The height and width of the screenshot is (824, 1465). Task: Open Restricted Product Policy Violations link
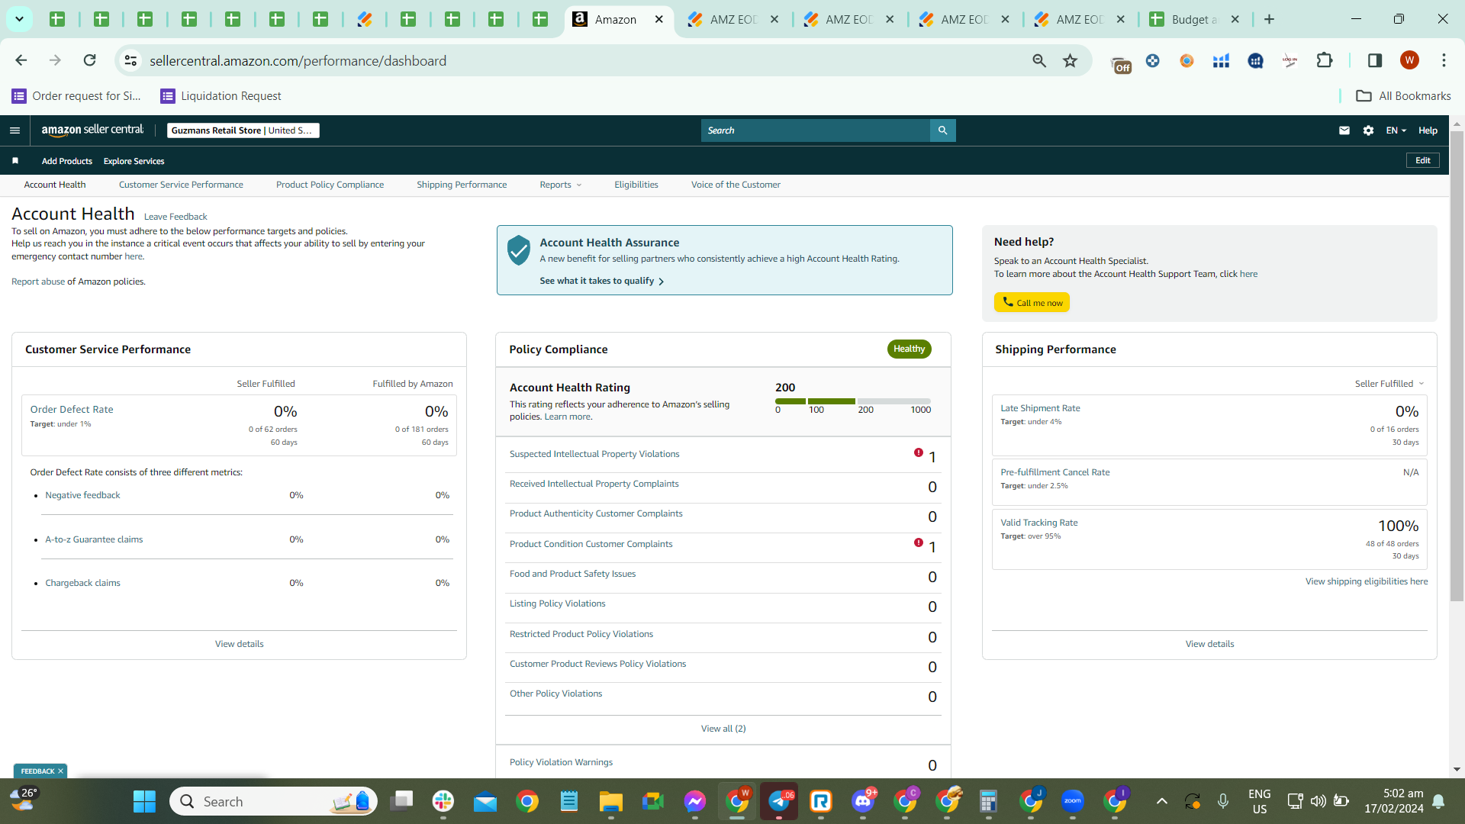point(581,634)
